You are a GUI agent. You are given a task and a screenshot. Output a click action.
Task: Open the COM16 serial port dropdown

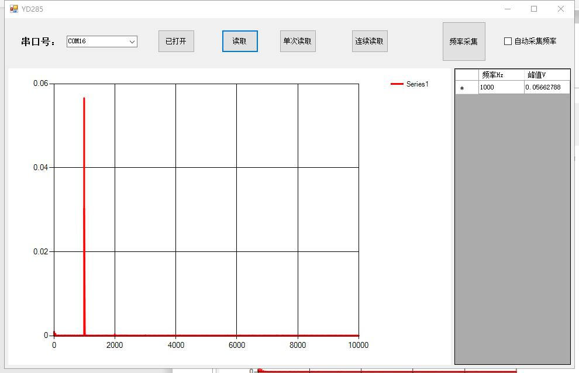click(102, 42)
